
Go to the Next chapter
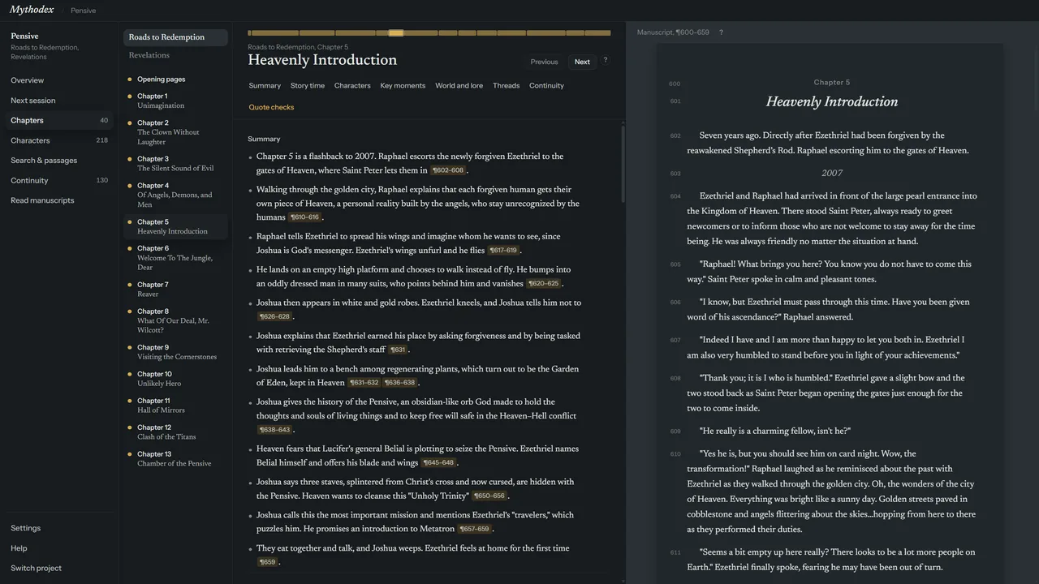tap(582, 62)
